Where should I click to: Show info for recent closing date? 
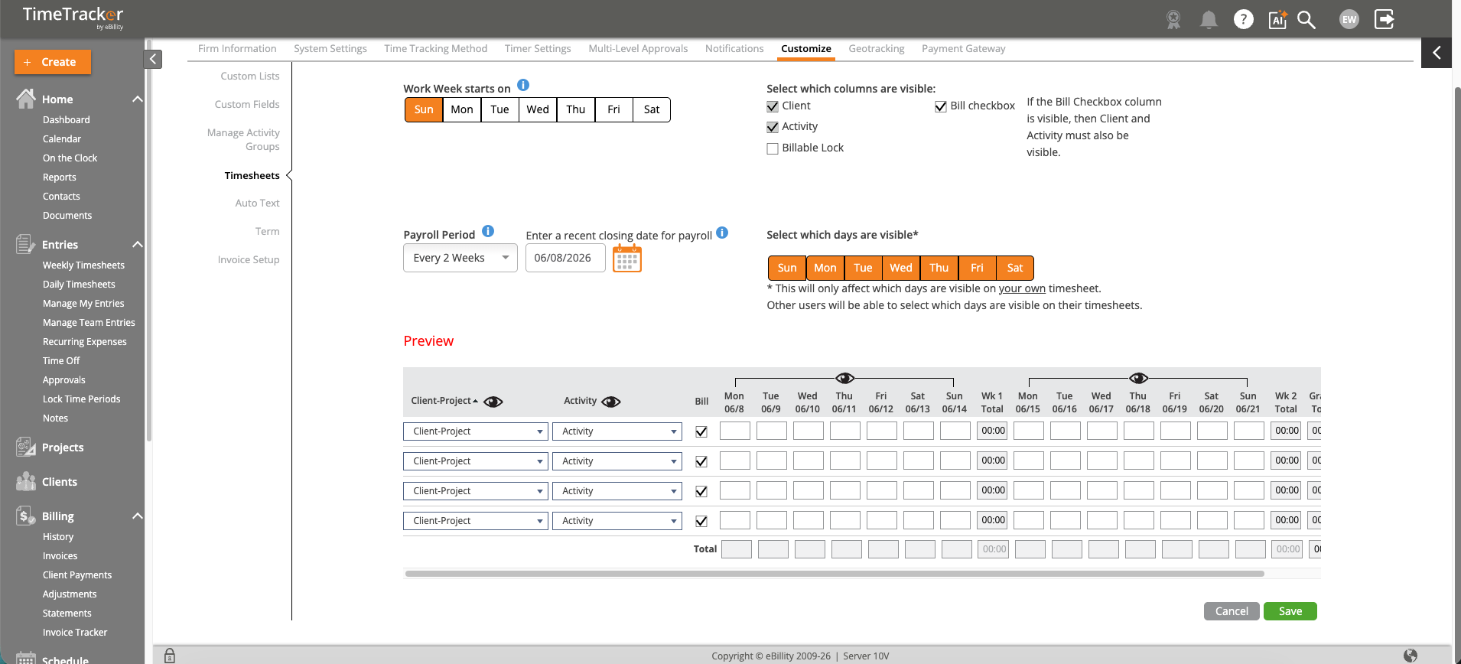coord(722,233)
